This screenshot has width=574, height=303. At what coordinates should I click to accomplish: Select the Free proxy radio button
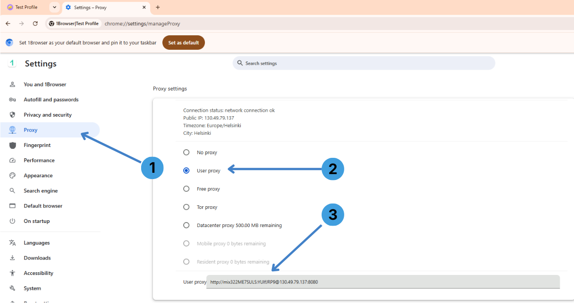(x=186, y=189)
